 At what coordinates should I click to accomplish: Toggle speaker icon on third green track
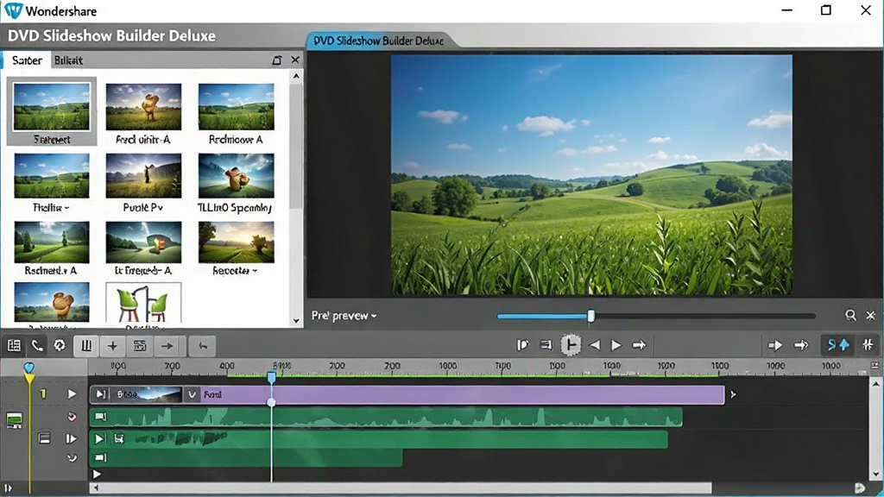pyautogui.click(x=100, y=457)
